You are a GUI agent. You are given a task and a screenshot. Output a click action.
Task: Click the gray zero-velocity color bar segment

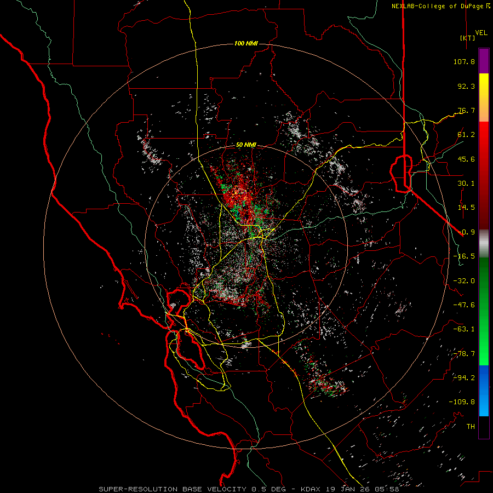[x=484, y=244]
